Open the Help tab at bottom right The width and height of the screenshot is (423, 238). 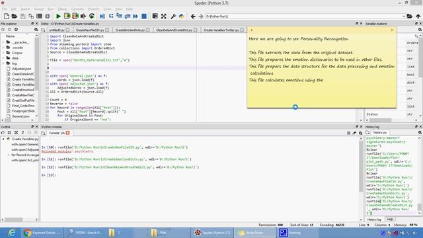[x=390, y=219]
